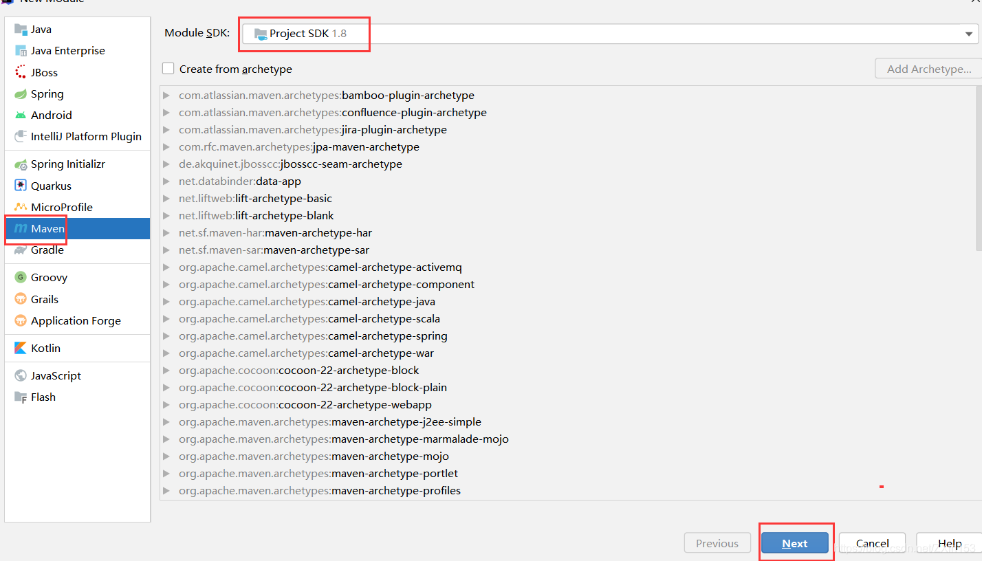Click the JavaScript globe icon
This screenshot has width=982, height=561.
pyautogui.click(x=21, y=375)
